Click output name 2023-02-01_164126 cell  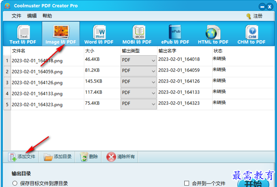179,81
